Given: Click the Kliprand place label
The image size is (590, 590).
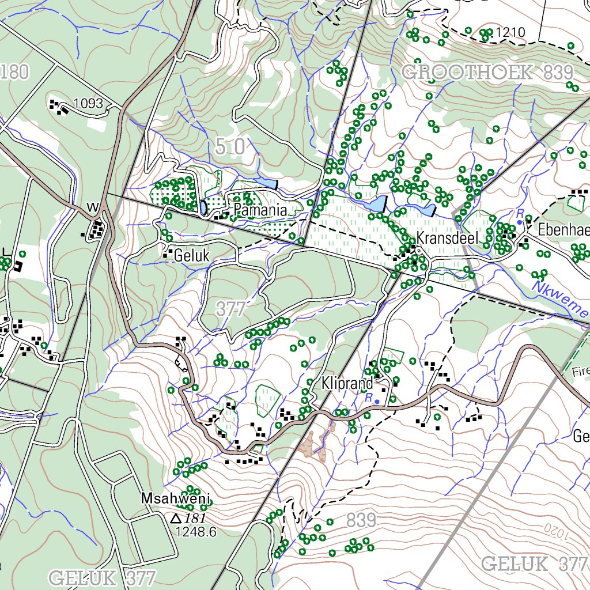Looking at the screenshot, I should pos(347,383).
